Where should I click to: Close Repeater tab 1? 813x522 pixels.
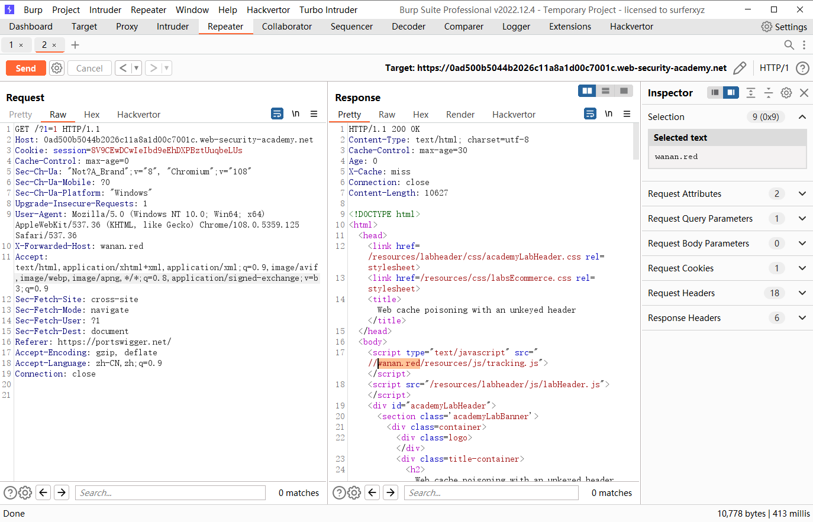(x=21, y=45)
